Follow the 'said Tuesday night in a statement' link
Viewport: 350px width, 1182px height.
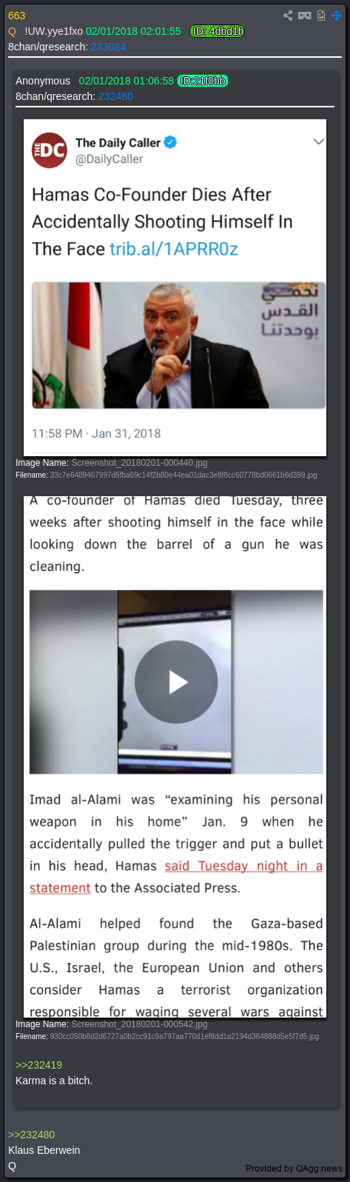[x=176, y=877]
